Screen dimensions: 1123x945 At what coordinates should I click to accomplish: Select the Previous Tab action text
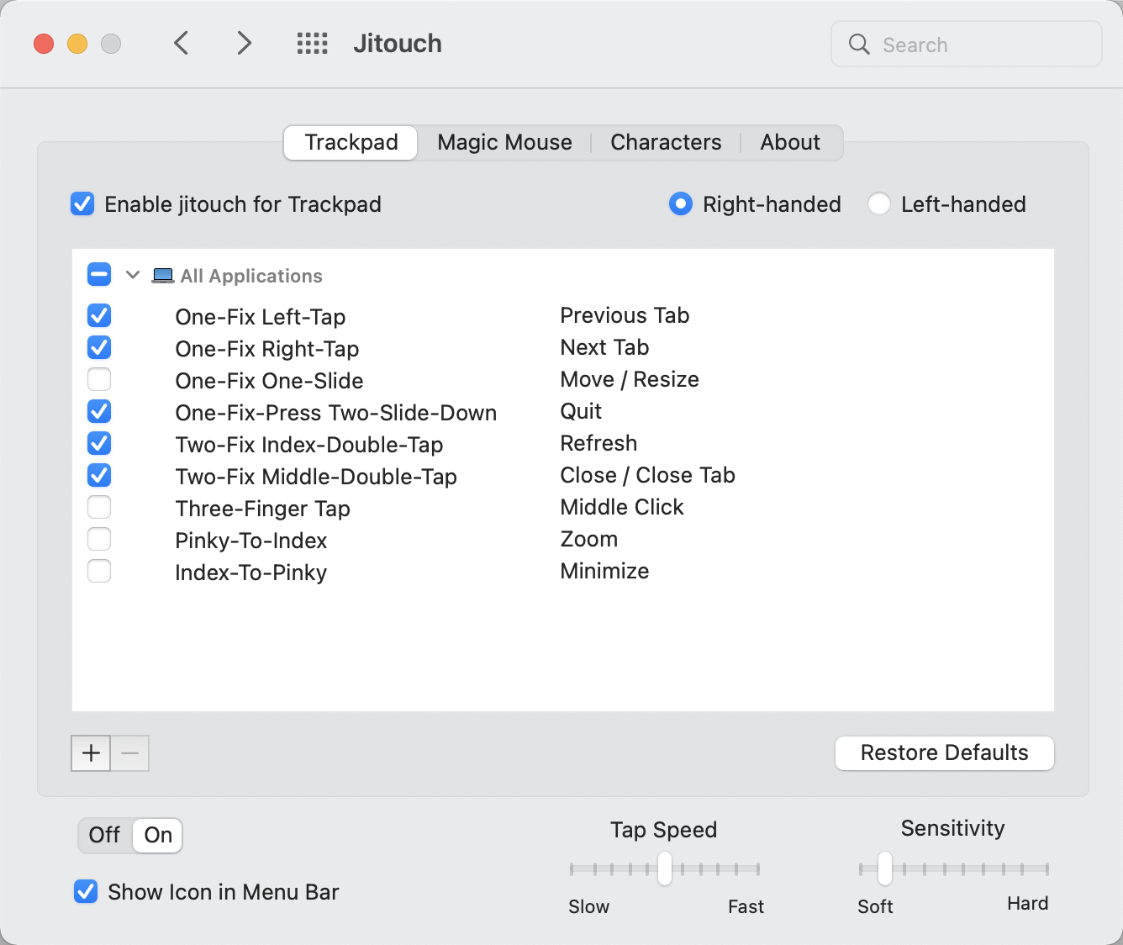coord(625,315)
